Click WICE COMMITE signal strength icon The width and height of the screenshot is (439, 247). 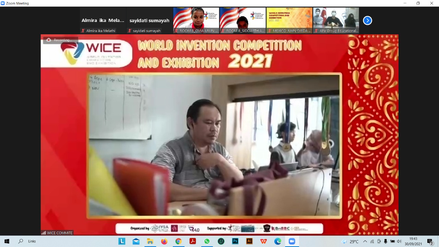tap(44, 233)
